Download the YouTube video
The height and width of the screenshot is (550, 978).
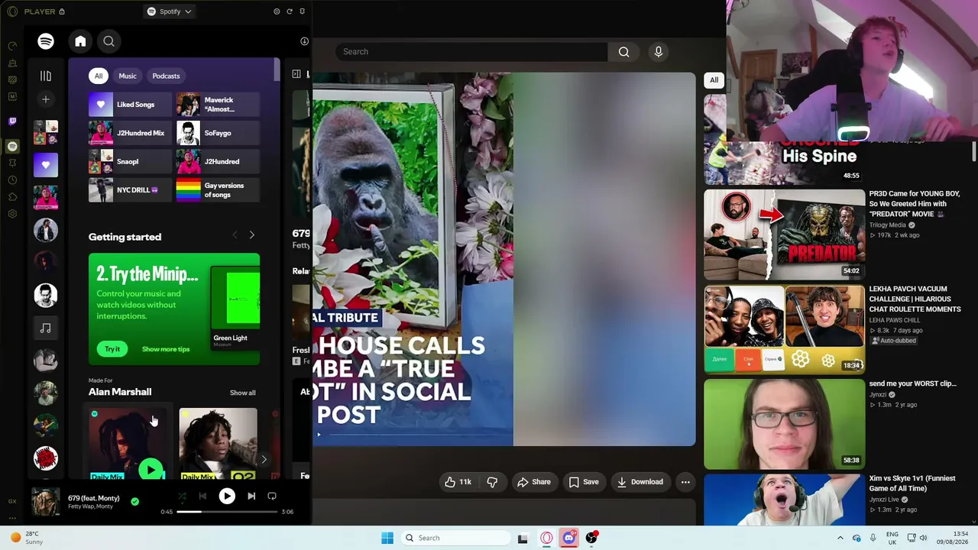(640, 482)
